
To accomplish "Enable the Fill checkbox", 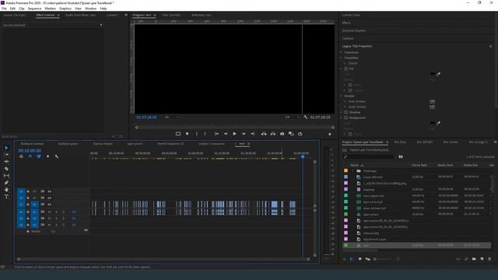I will (x=346, y=68).
